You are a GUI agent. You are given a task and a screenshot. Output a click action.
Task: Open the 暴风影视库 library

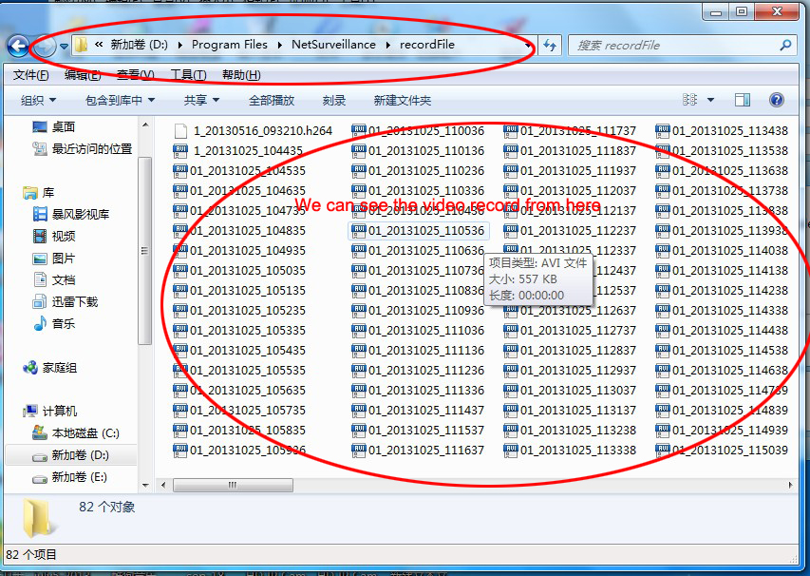point(80,214)
